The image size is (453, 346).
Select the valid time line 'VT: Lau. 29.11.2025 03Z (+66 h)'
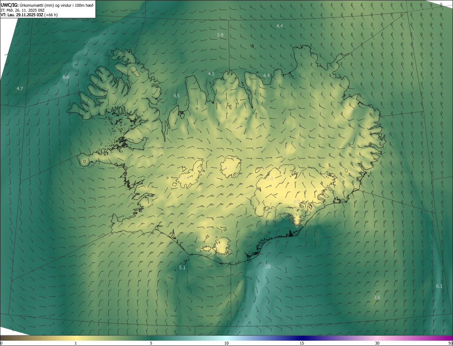pyautogui.click(x=29, y=15)
